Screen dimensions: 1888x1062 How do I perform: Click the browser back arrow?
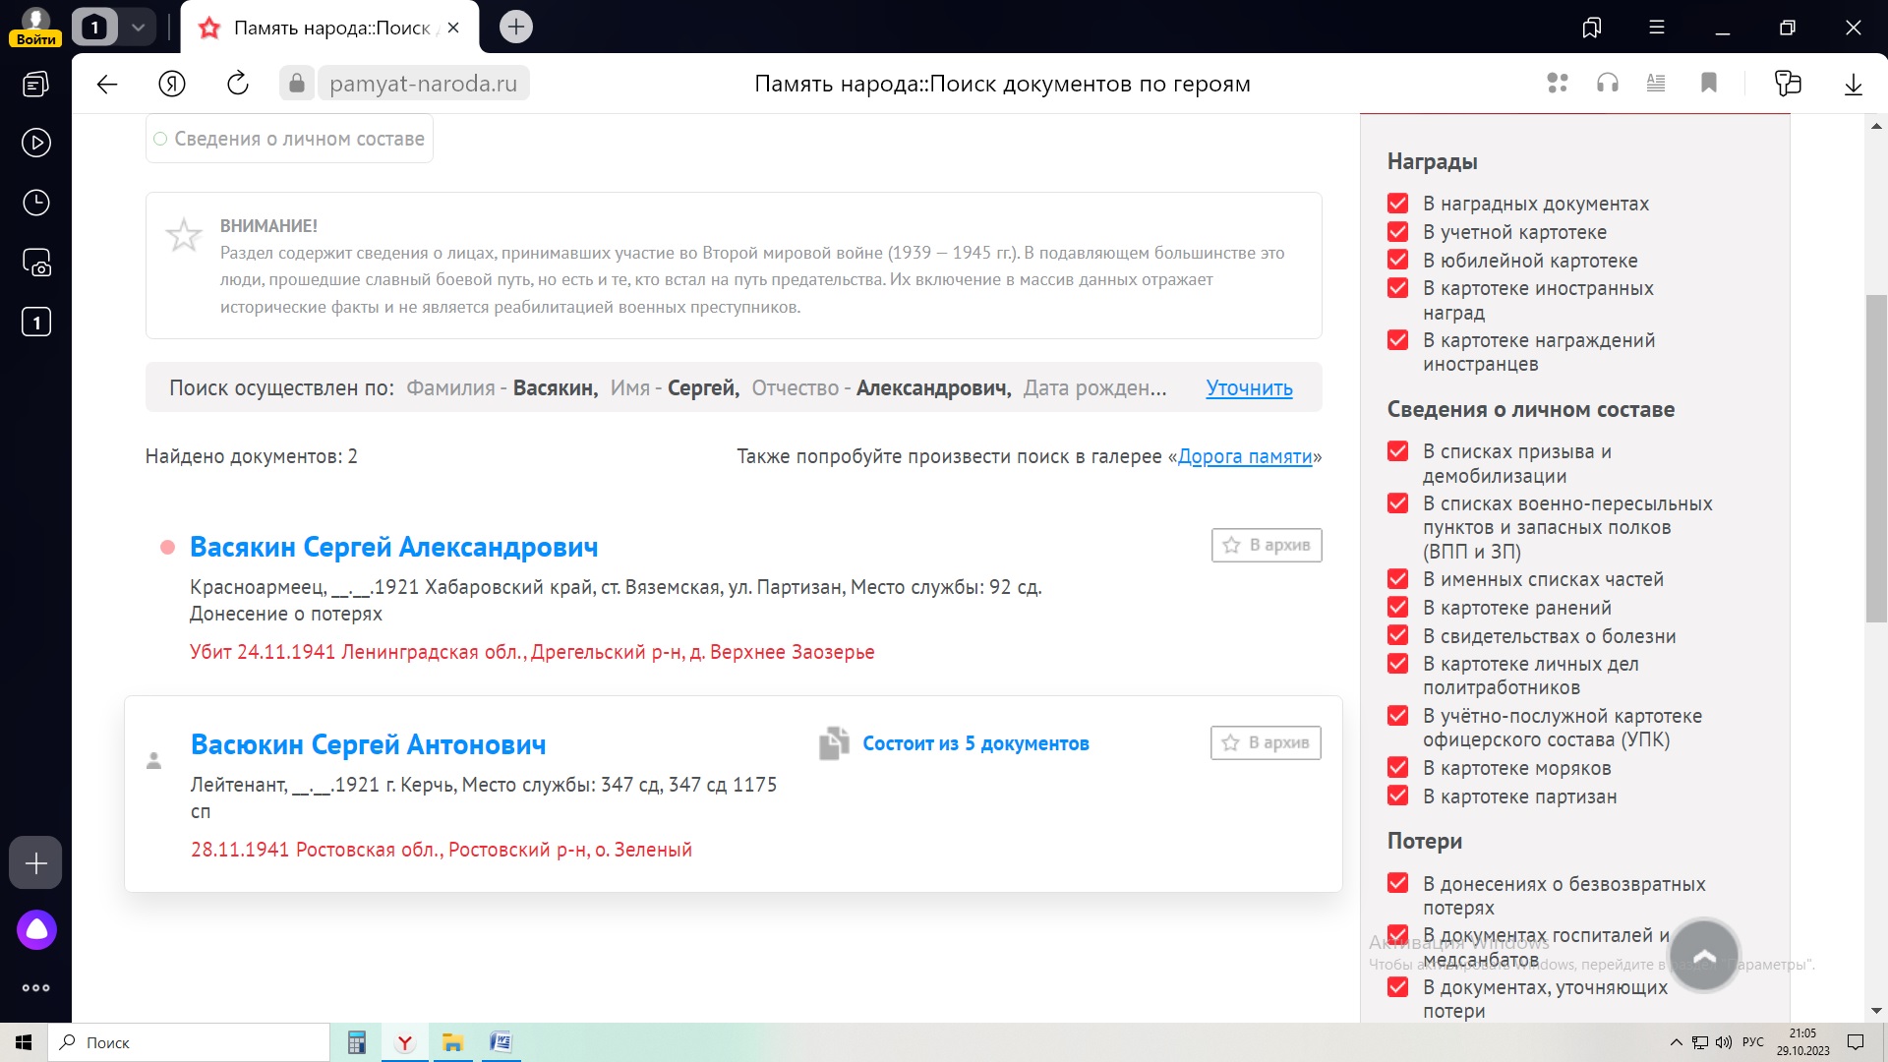(x=107, y=84)
